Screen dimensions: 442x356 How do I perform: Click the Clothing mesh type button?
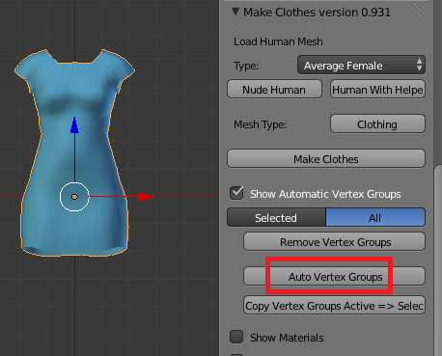click(377, 124)
